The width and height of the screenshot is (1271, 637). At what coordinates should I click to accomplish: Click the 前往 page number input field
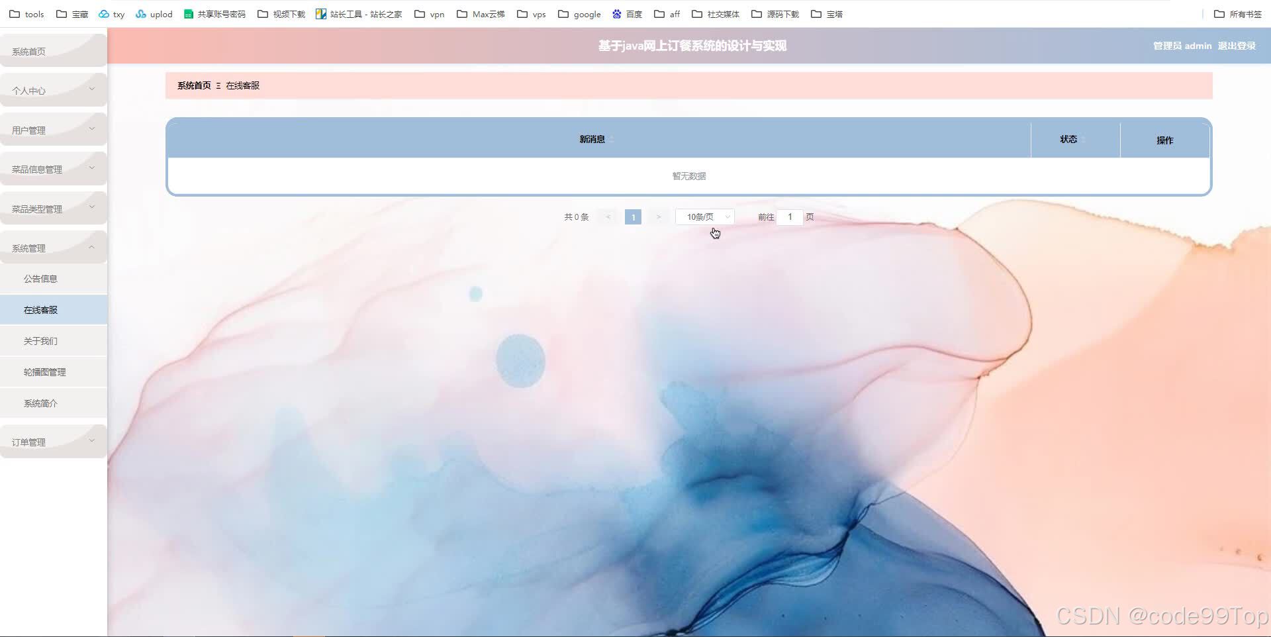tap(789, 217)
